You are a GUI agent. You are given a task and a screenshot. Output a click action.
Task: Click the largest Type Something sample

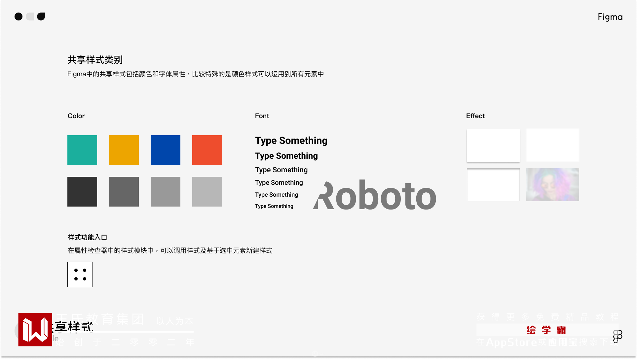coord(291,141)
